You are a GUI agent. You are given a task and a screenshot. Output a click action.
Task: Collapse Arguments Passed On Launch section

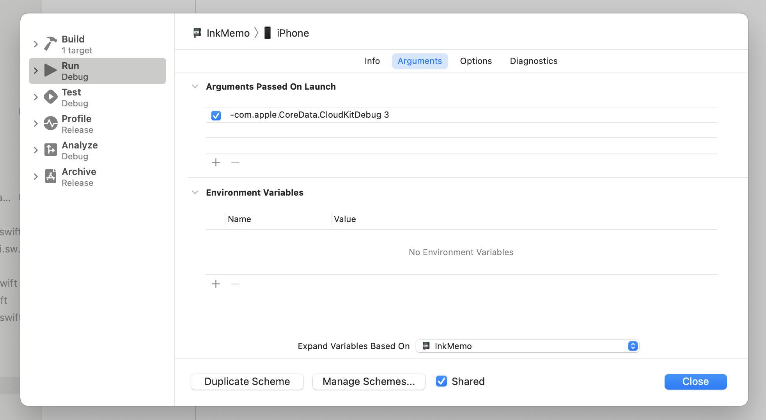pyautogui.click(x=195, y=86)
